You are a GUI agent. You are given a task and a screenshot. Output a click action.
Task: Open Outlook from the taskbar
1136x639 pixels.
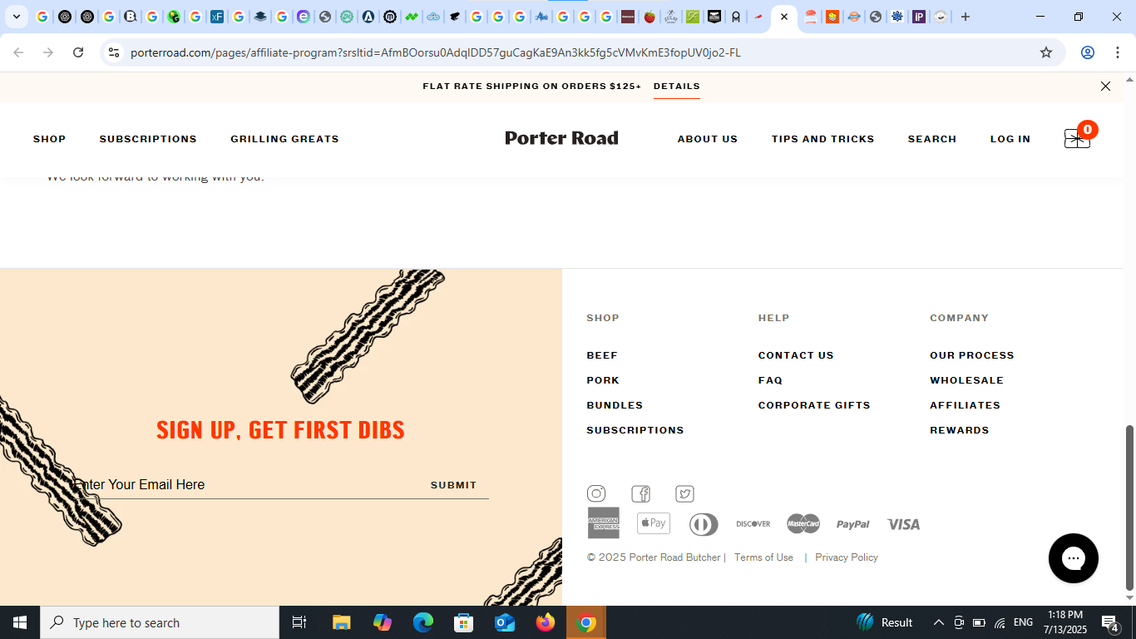[x=505, y=622]
